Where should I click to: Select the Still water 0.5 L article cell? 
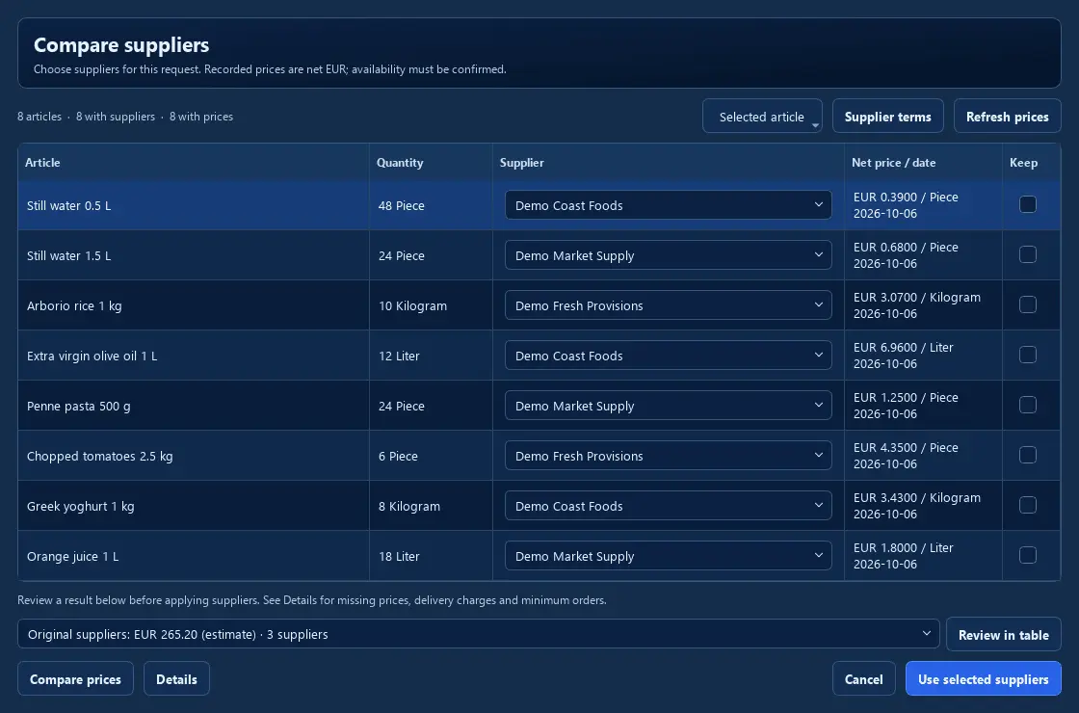[194, 205]
